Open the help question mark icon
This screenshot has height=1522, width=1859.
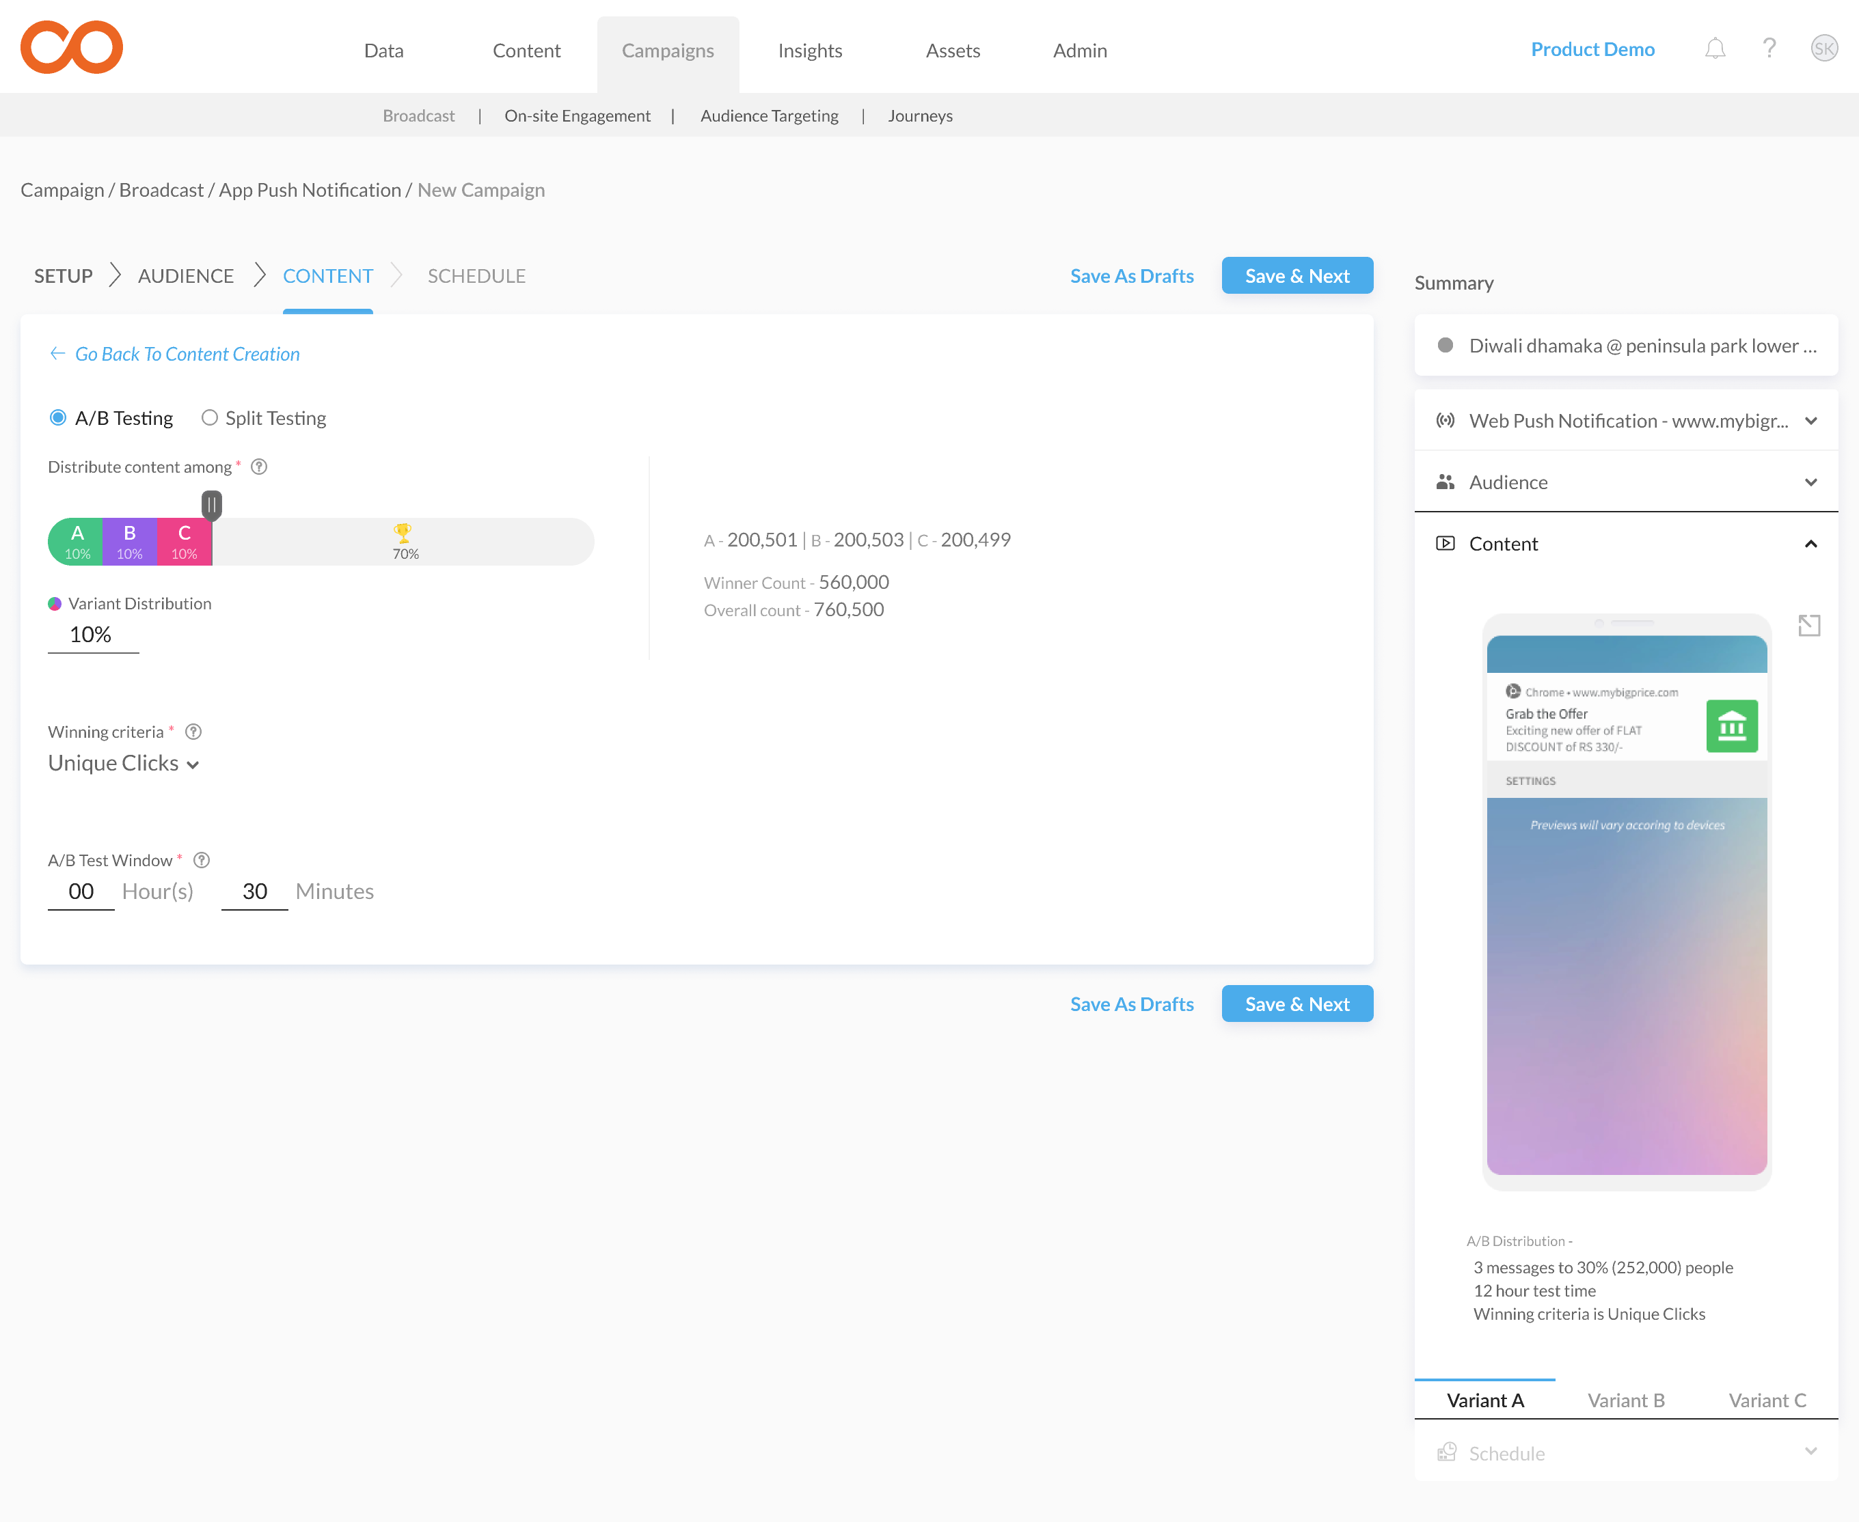1769,49
